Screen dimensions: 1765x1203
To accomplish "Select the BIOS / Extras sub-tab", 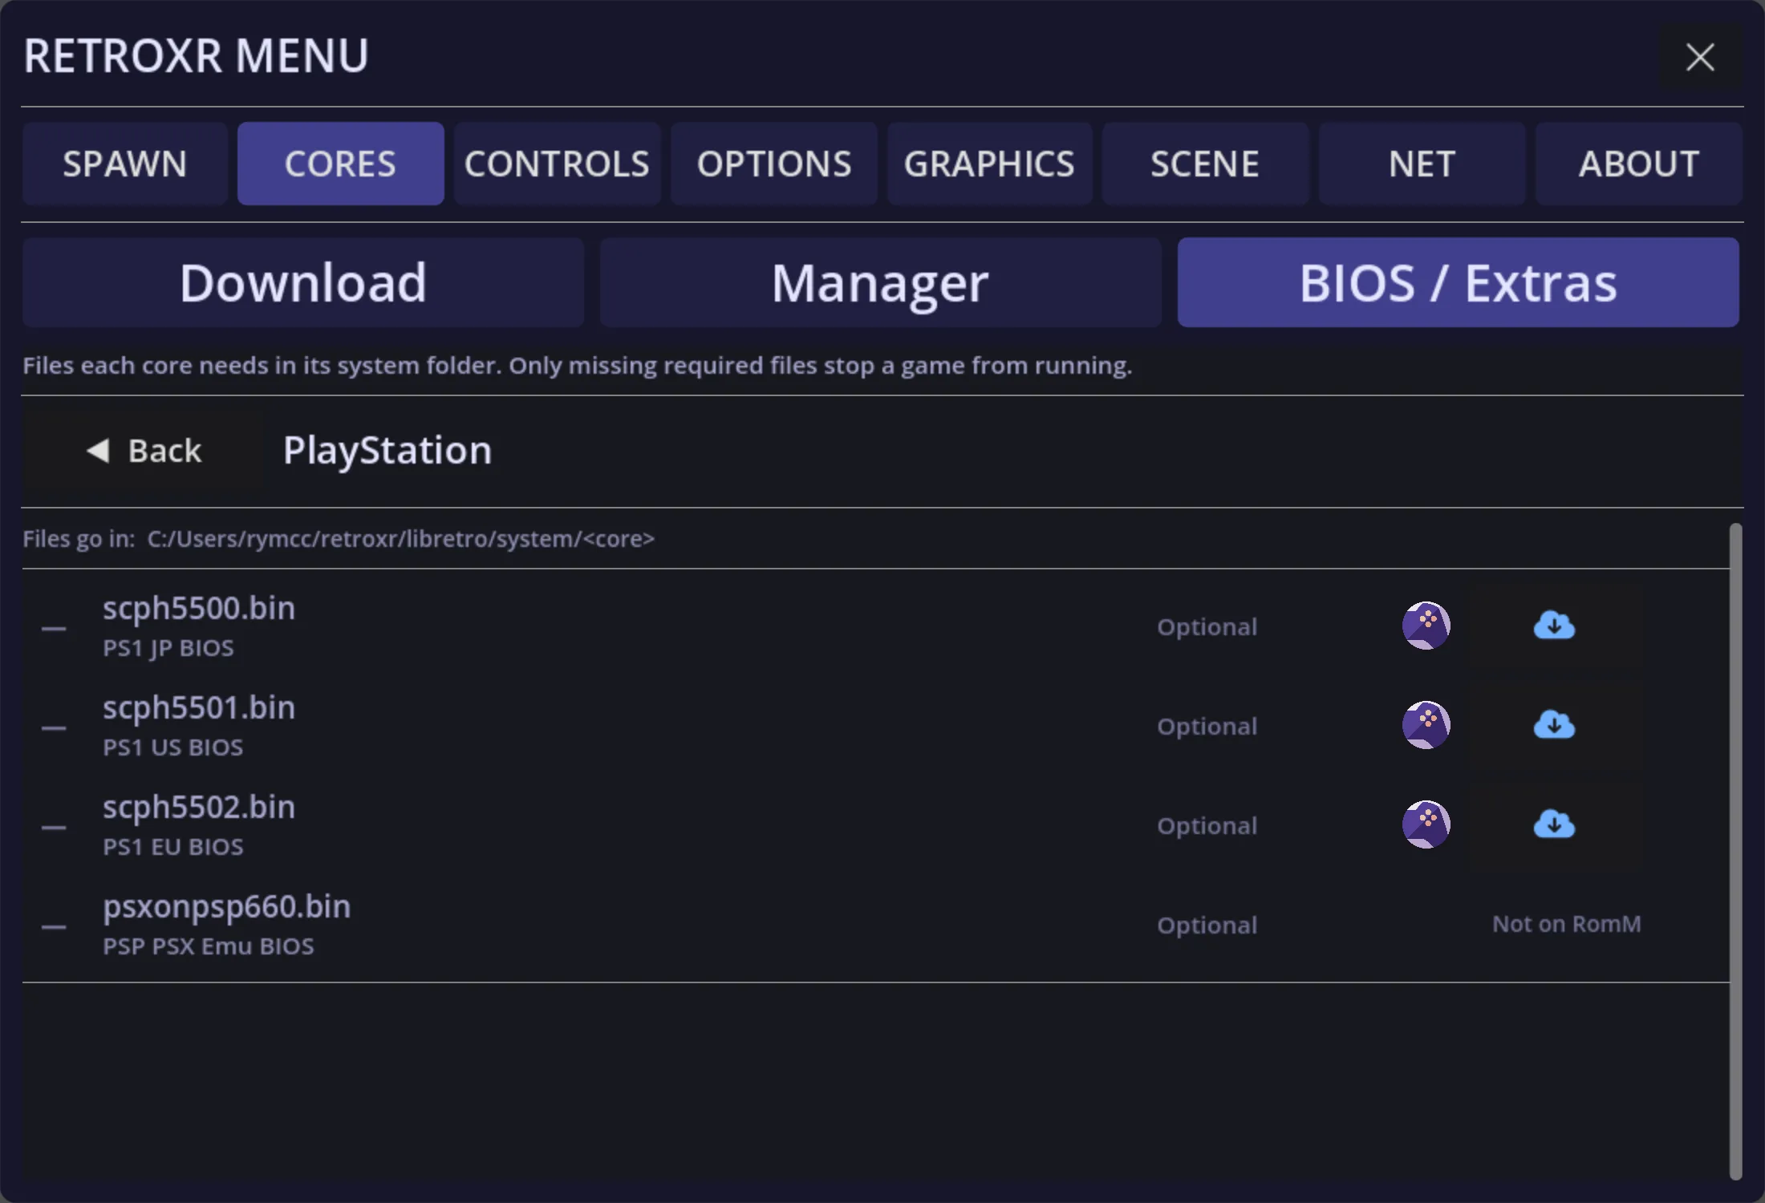I will point(1458,282).
